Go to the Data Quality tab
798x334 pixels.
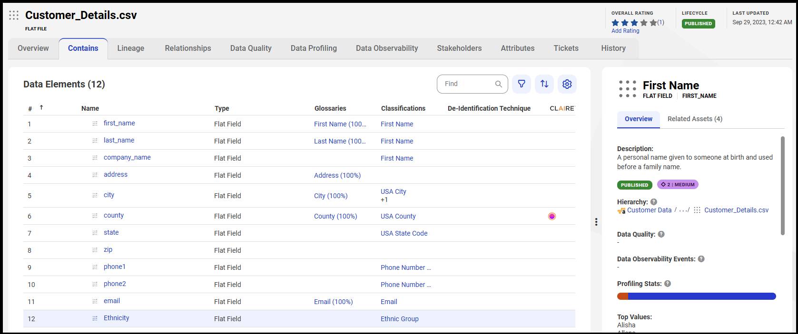click(x=251, y=48)
